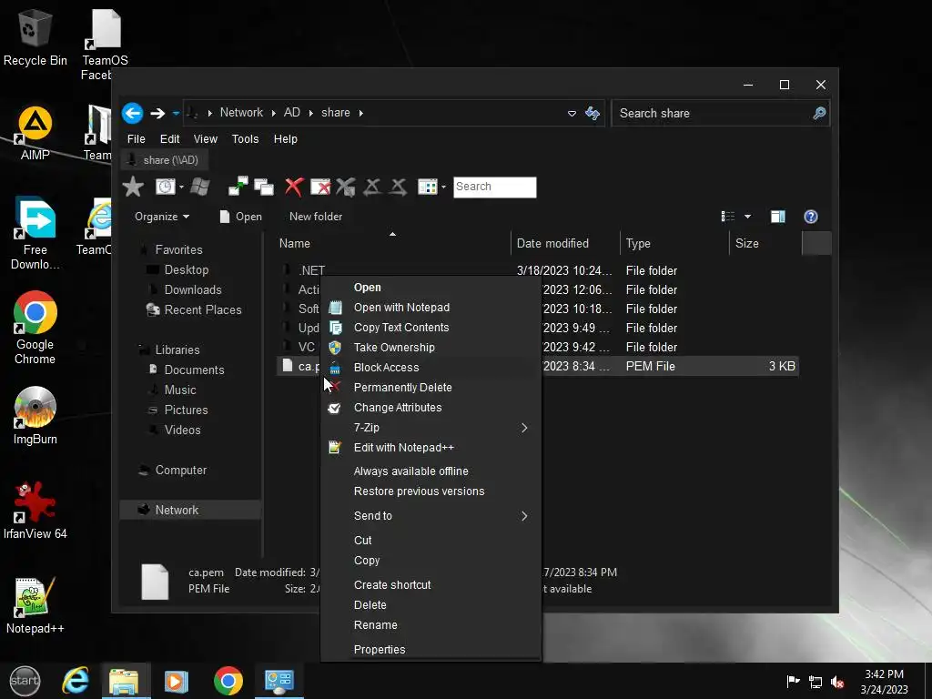This screenshot has height=699, width=932.
Task: Click the favorites star toolbar icon
Action: click(133, 187)
